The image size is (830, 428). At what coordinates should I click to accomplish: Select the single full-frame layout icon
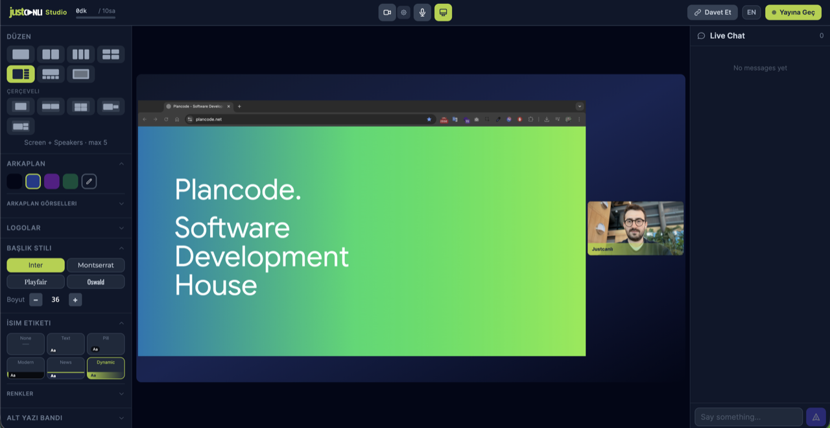click(21, 54)
